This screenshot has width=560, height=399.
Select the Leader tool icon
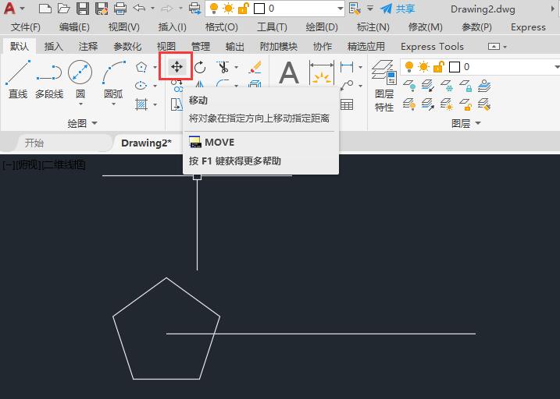[347, 85]
